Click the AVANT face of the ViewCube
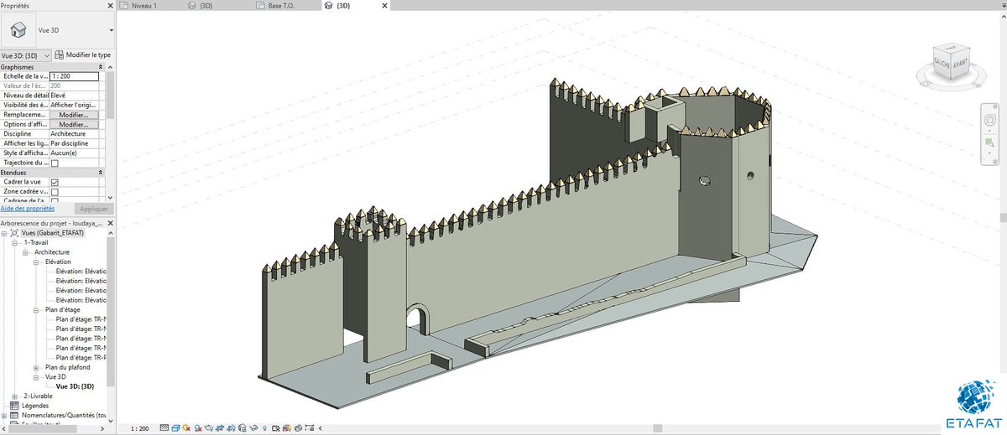The image size is (1007, 435). (959, 64)
